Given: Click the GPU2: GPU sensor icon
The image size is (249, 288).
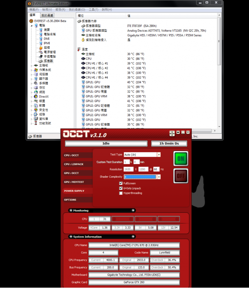Looking at the screenshot, I should click(x=83, y=101).
